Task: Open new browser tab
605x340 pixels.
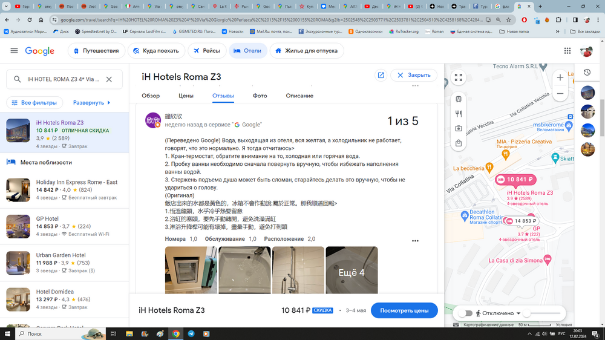Action: (x=540, y=6)
